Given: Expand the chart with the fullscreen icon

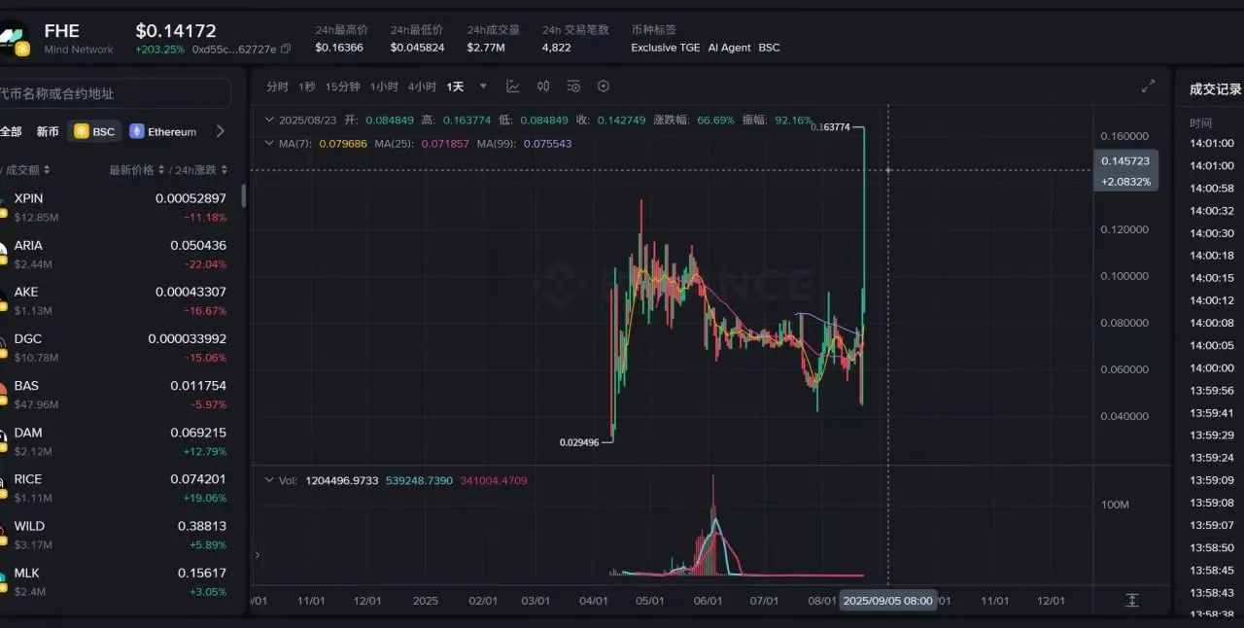Looking at the screenshot, I should (x=1148, y=85).
